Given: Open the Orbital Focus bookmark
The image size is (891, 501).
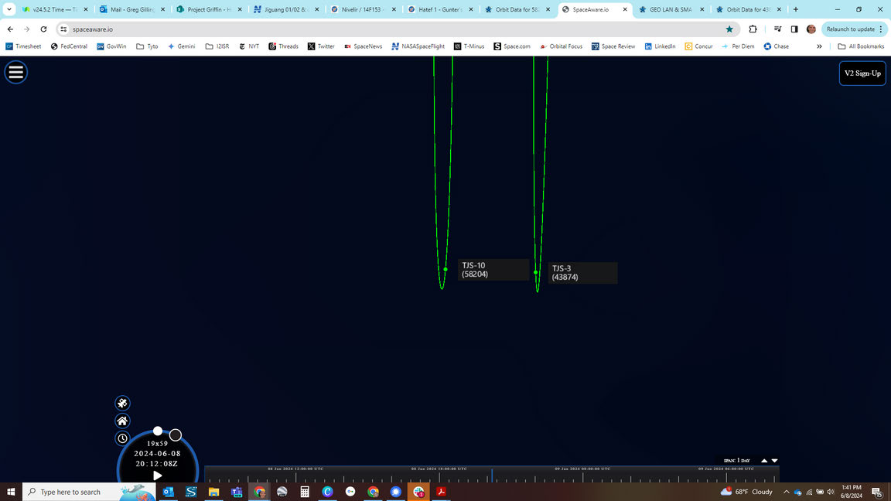Looking at the screenshot, I should [x=562, y=46].
